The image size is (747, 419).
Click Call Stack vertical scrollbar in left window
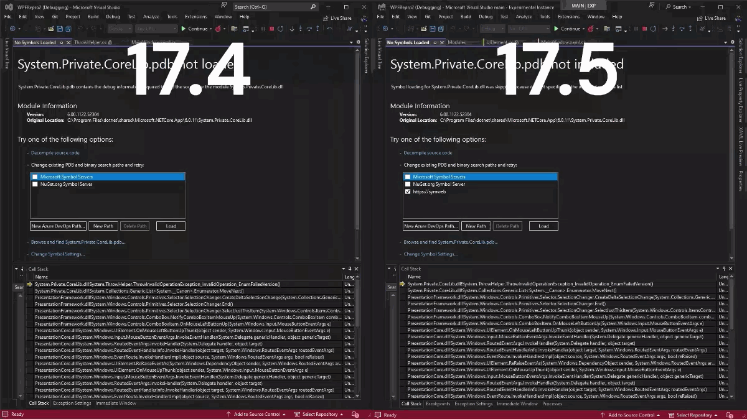(358, 336)
